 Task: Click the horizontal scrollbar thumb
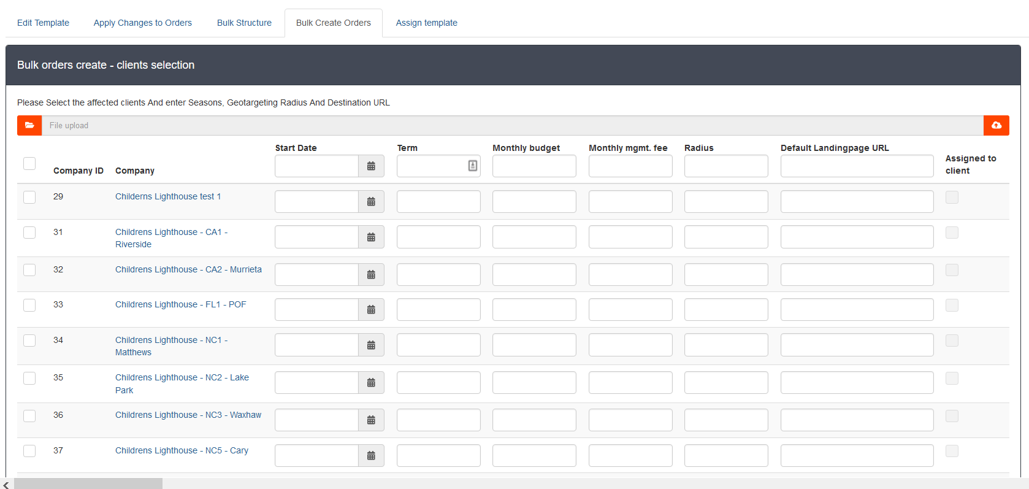[88, 484]
